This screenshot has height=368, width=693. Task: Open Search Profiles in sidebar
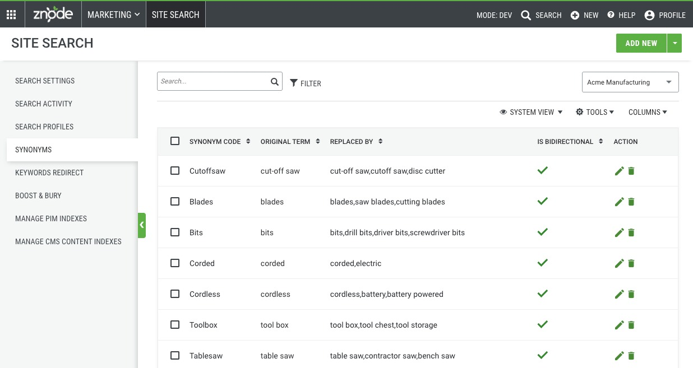pos(44,127)
